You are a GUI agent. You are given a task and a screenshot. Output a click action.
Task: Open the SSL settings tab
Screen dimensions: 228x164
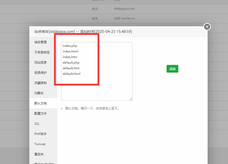pyautogui.click(x=37, y=124)
